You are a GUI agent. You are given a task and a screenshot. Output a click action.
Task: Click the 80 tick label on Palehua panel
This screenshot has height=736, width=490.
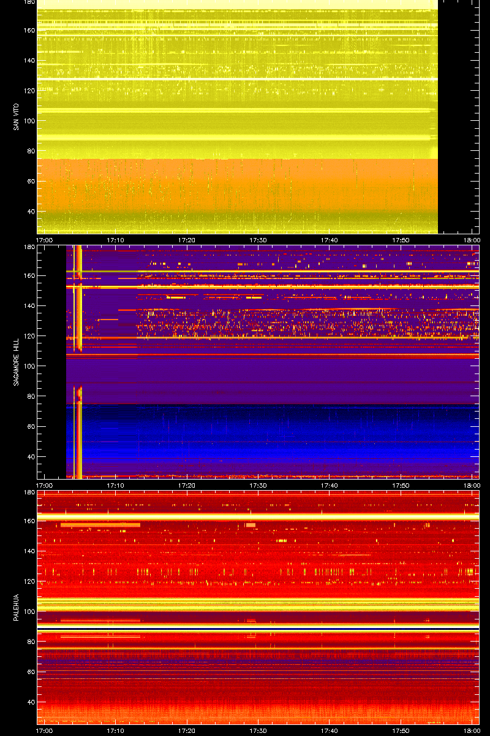click(31, 642)
